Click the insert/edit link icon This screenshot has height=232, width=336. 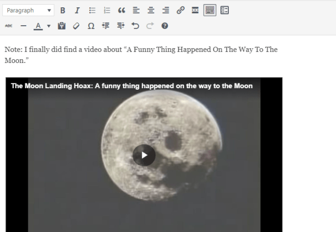pyautogui.click(x=181, y=10)
